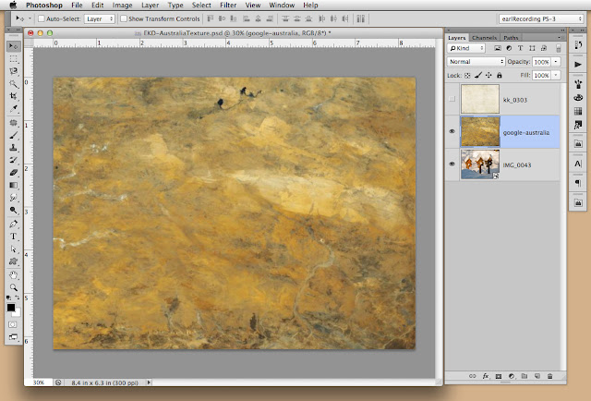The image size is (591, 401).
Task: Open the Auto-Select Layer dropdown
Action: [99, 18]
